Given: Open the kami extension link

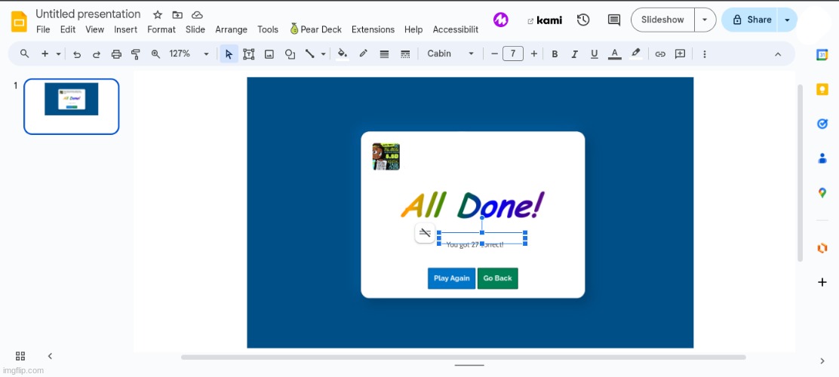Looking at the screenshot, I should click(545, 20).
